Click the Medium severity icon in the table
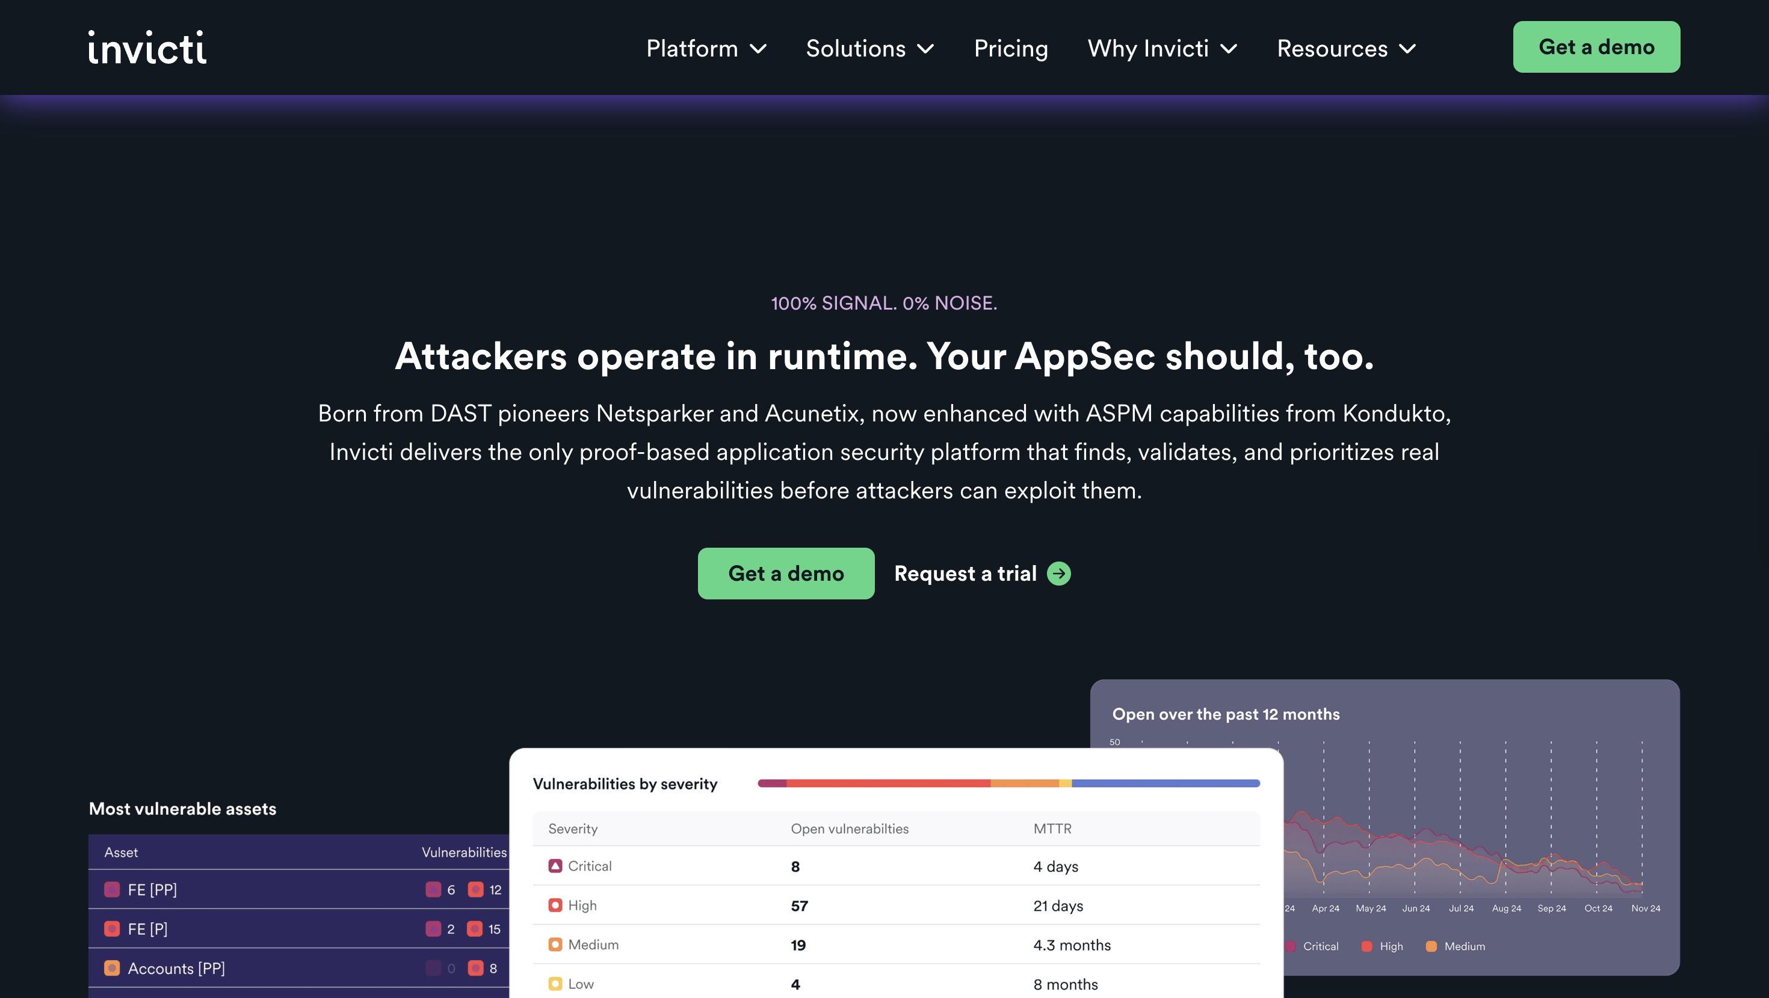The height and width of the screenshot is (998, 1769). coord(555,944)
